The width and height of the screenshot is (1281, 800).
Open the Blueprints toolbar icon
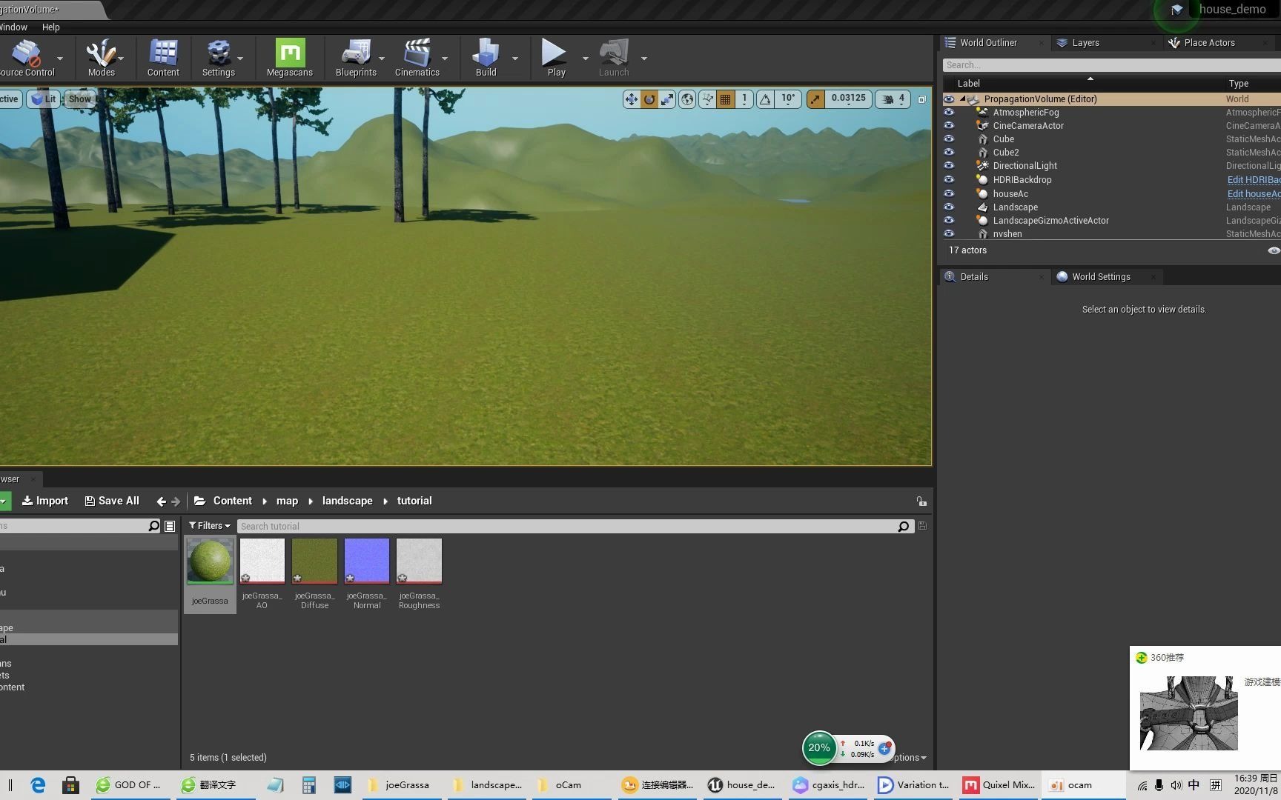[x=357, y=56]
